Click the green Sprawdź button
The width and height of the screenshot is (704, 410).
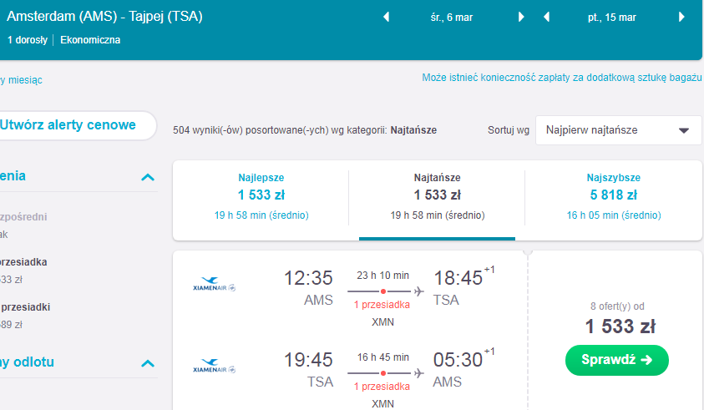point(617,360)
